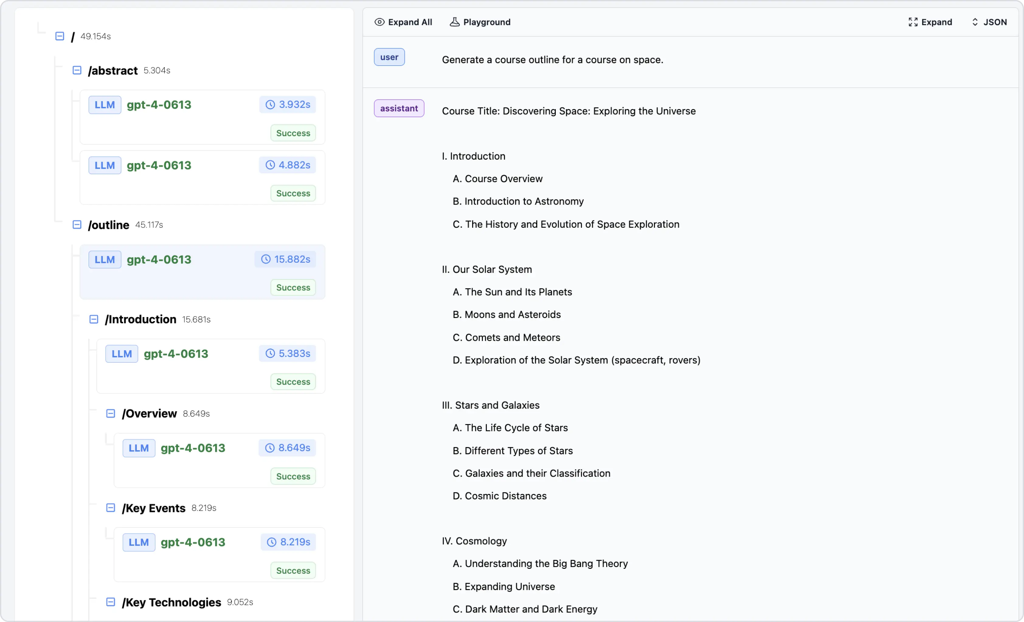This screenshot has height=622, width=1024.
Task: Collapse the /Key Events tree item
Action: (111, 508)
